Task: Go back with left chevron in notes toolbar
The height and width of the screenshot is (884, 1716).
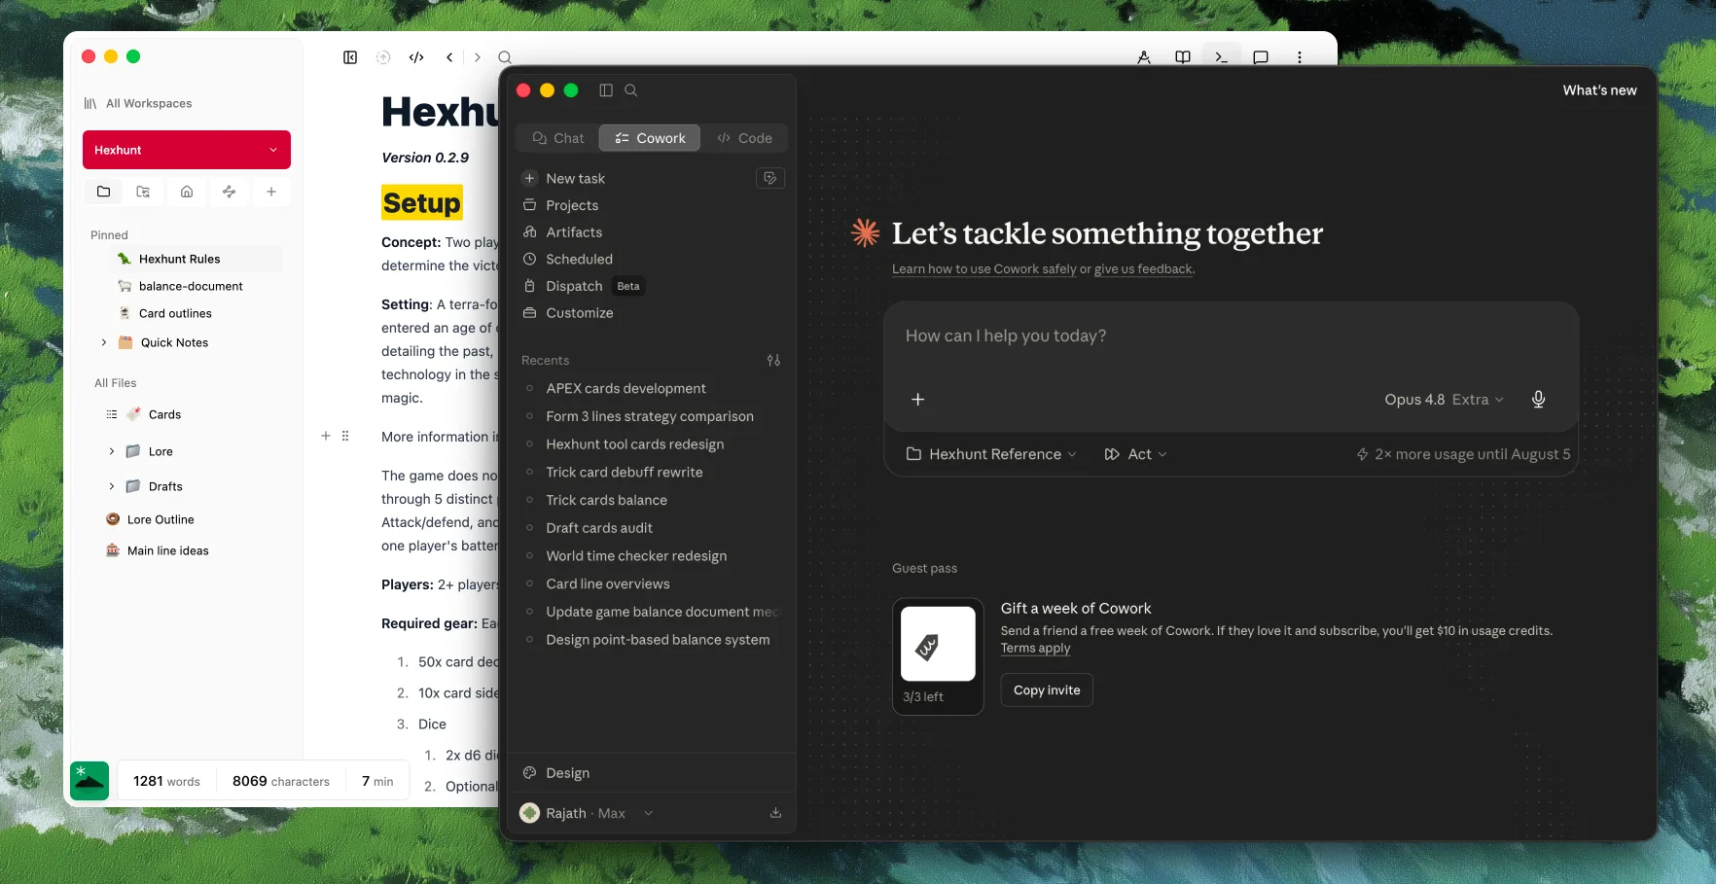Action: [449, 57]
